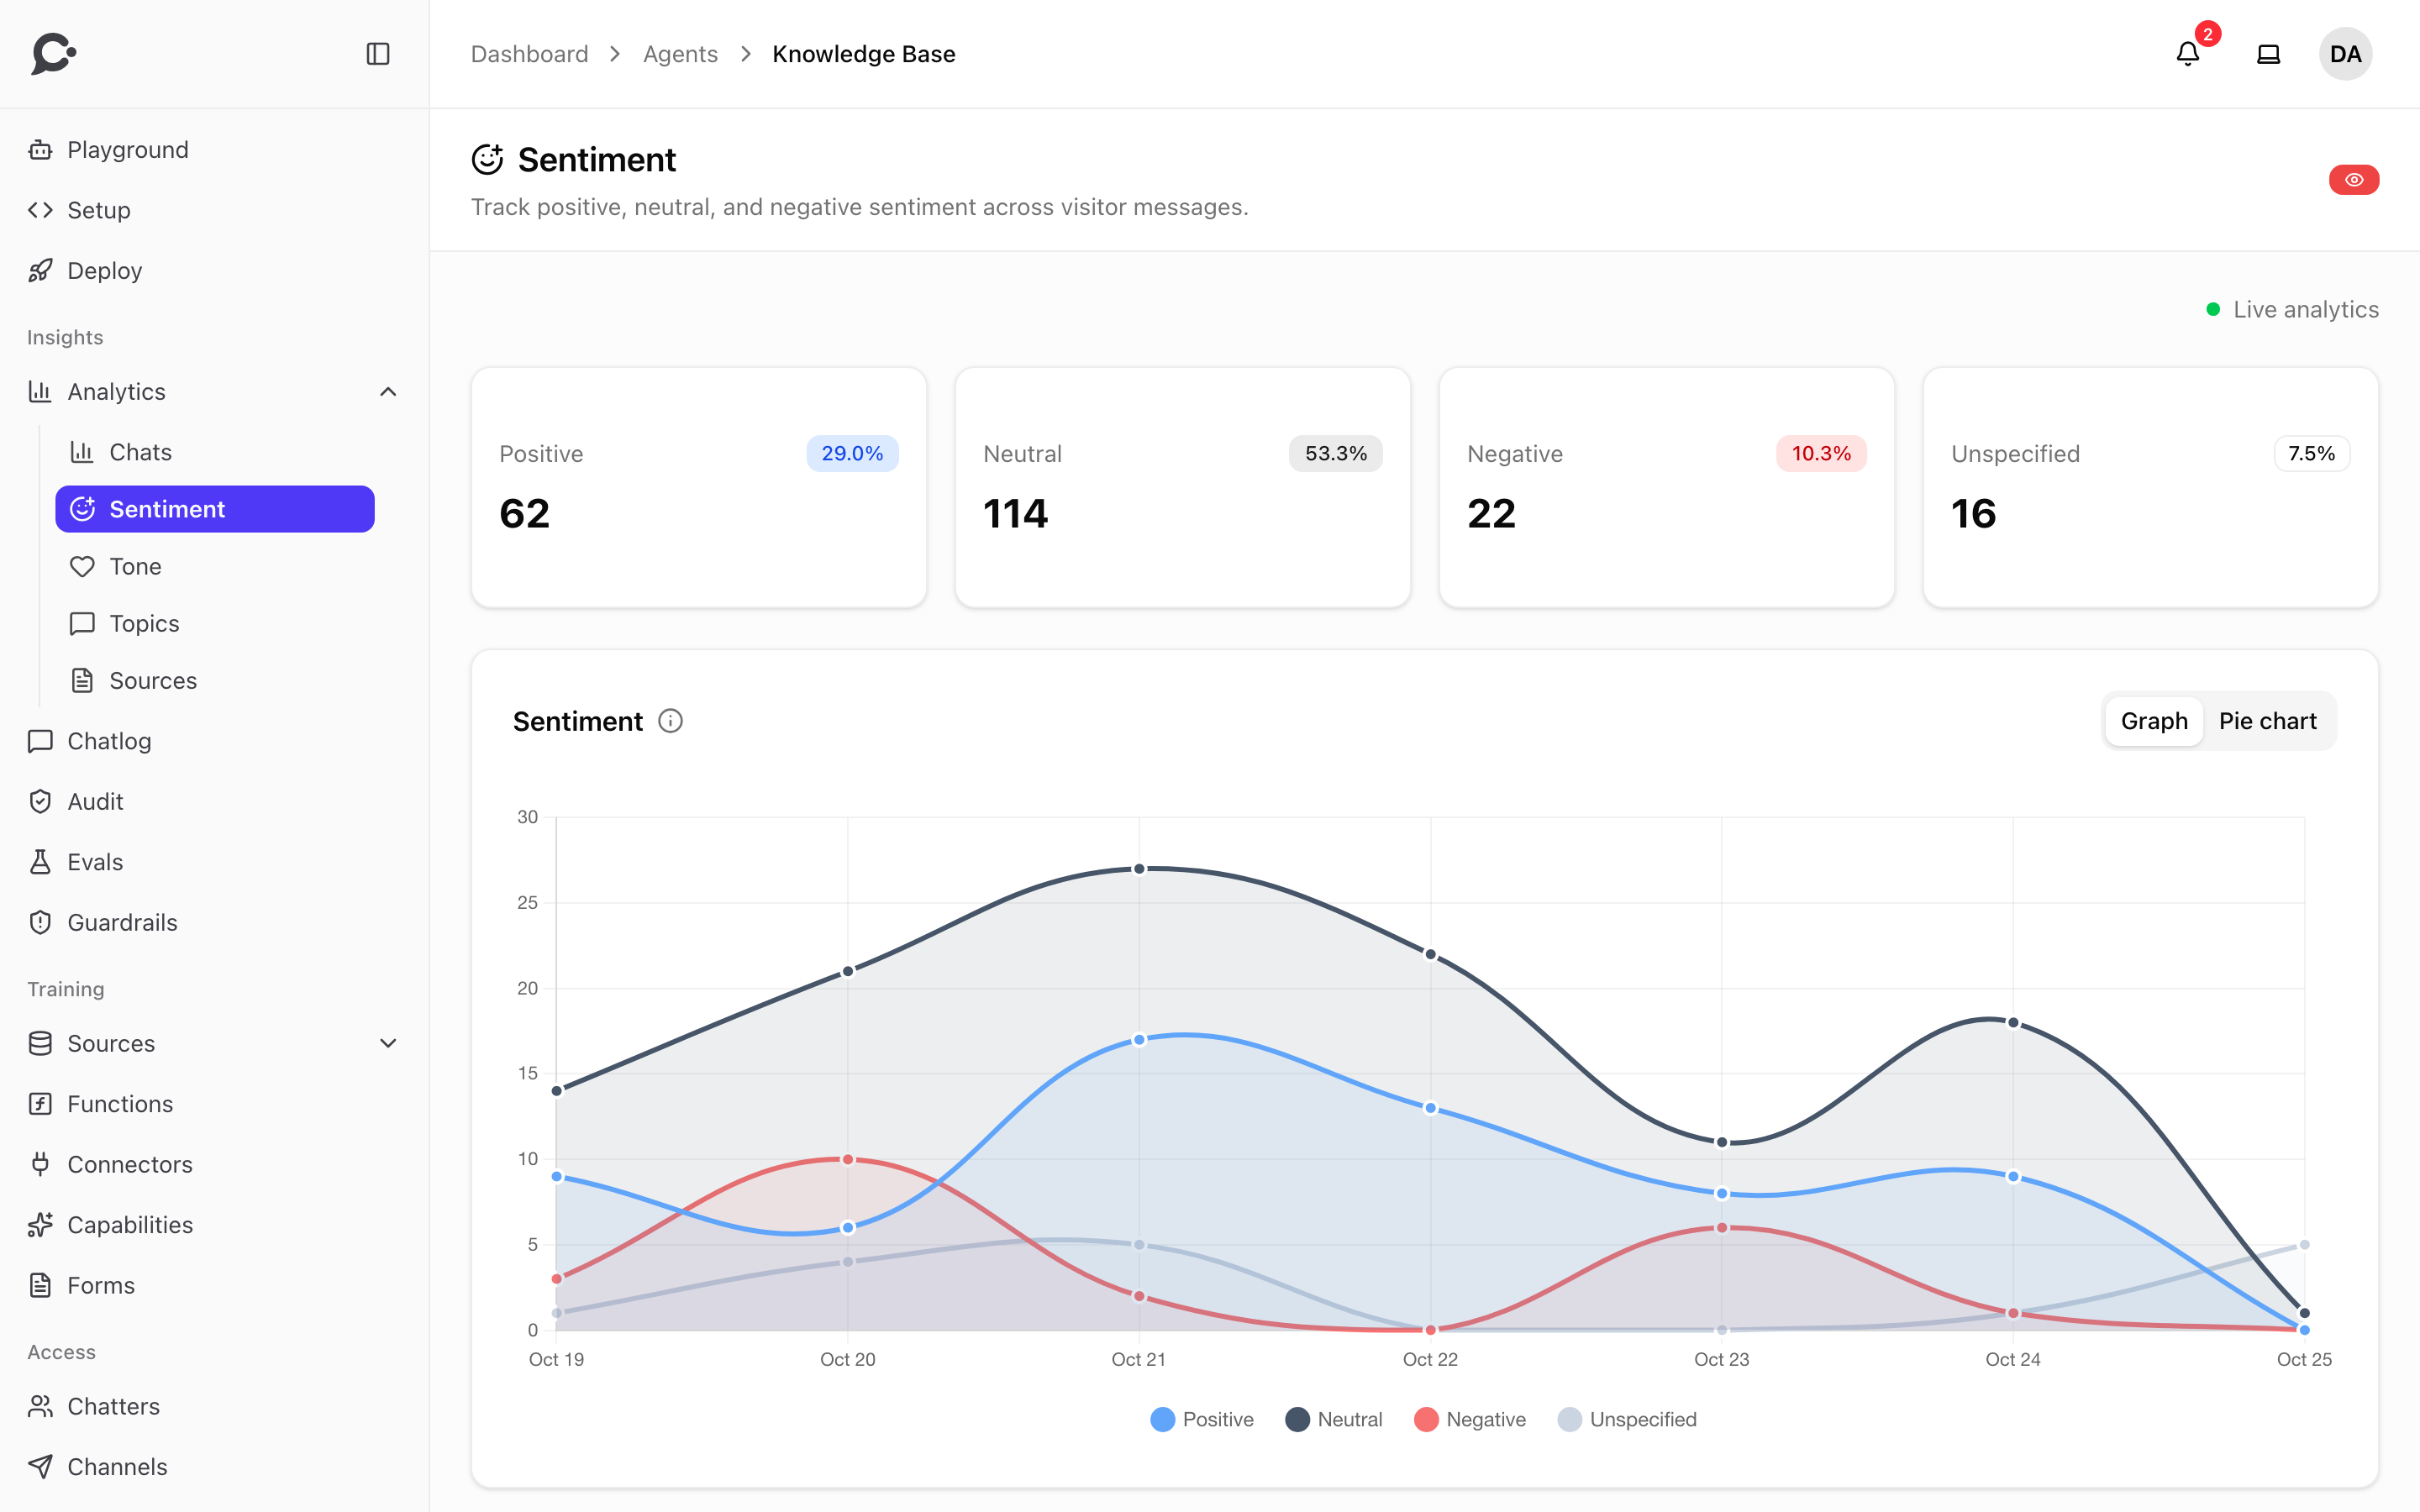
Task: Click the Unspecified count 16
Action: (1974, 513)
